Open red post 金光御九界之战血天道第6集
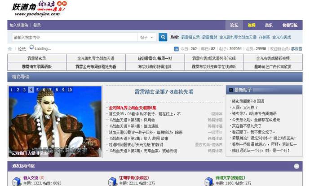 133,108
